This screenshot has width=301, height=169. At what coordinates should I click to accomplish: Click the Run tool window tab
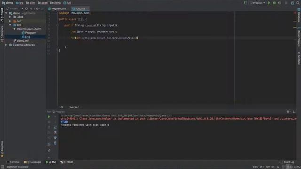[x=51, y=162]
